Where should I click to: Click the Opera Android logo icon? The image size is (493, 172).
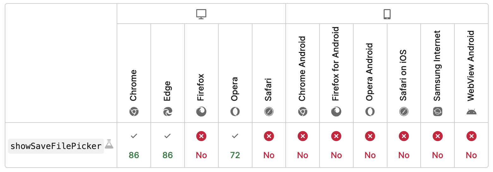click(x=370, y=112)
